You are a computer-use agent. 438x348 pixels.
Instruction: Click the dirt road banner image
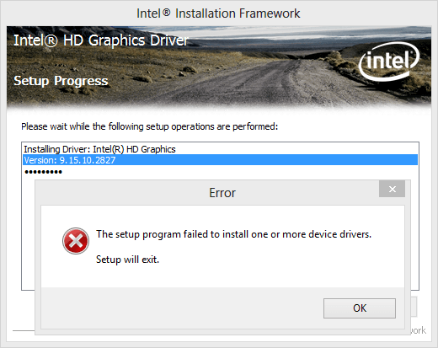click(x=219, y=67)
